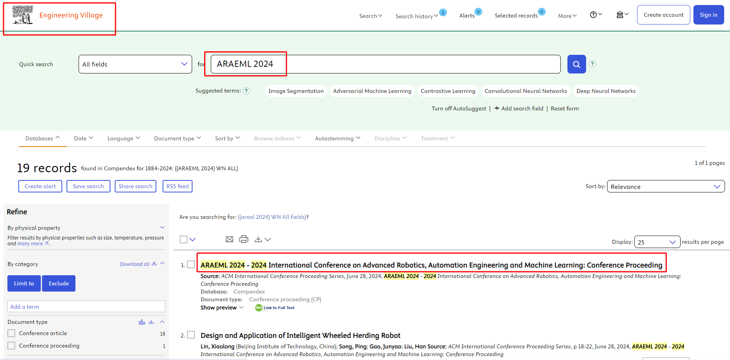Open Selected records

pos(516,16)
